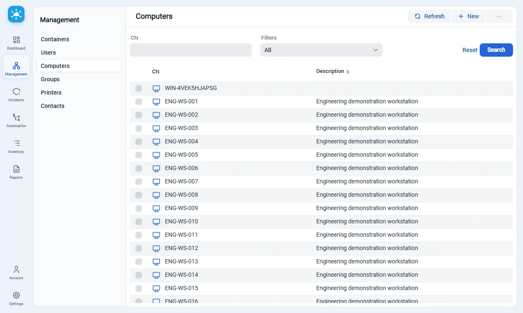Click the Reset link
The height and width of the screenshot is (313, 523).
tap(470, 50)
